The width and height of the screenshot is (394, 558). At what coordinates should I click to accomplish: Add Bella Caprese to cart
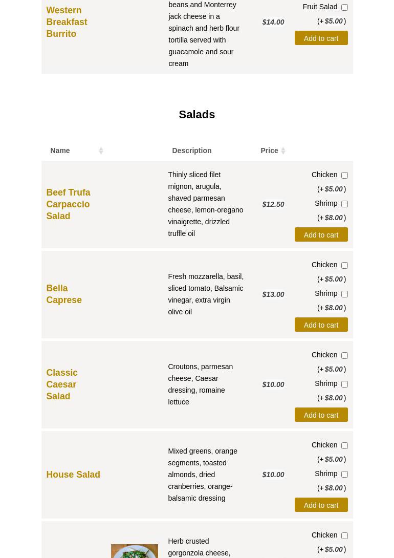click(321, 325)
